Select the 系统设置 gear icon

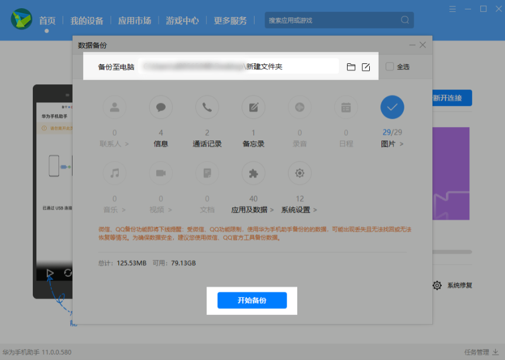300,173
